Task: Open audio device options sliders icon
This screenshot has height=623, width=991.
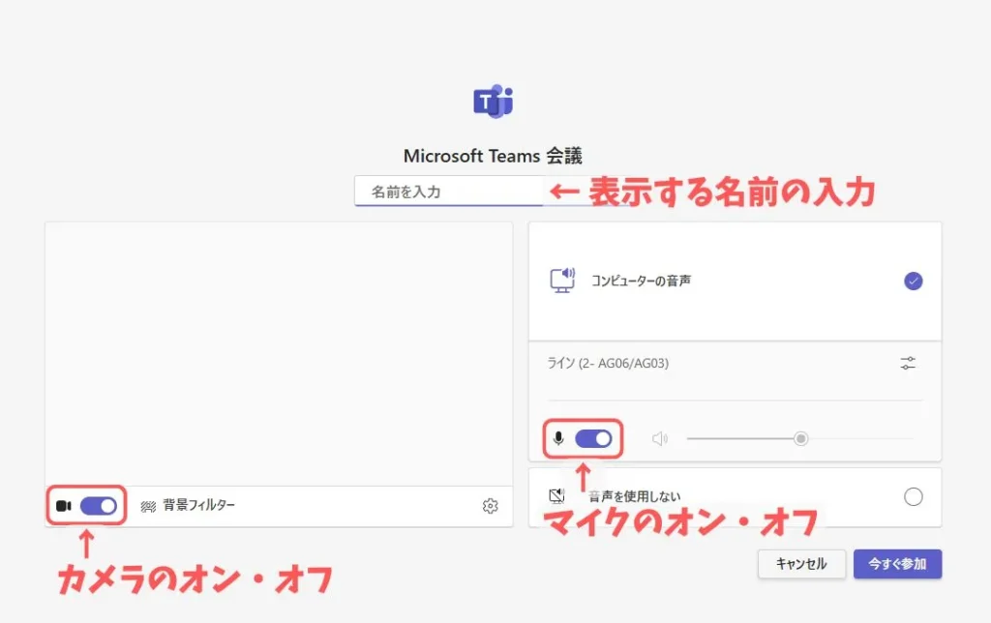Action: point(908,364)
